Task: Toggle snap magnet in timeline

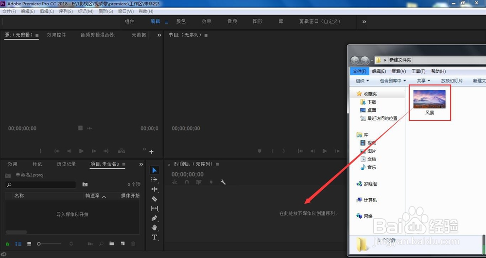Action: [187, 182]
